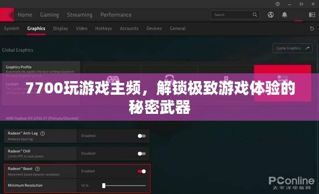Click the Radeon Chill label
Screen dimensions: 319x194
tap(19, 151)
